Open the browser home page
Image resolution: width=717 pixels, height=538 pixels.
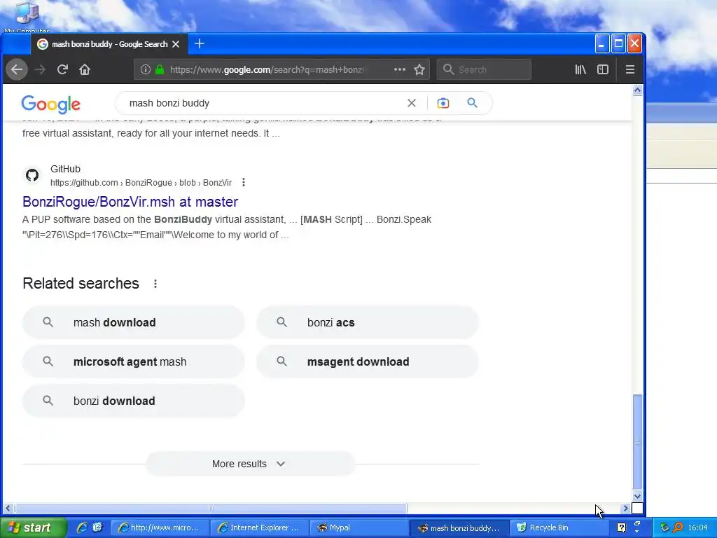pos(85,69)
